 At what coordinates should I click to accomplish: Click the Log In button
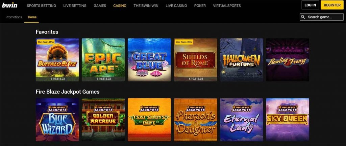point(310,5)
